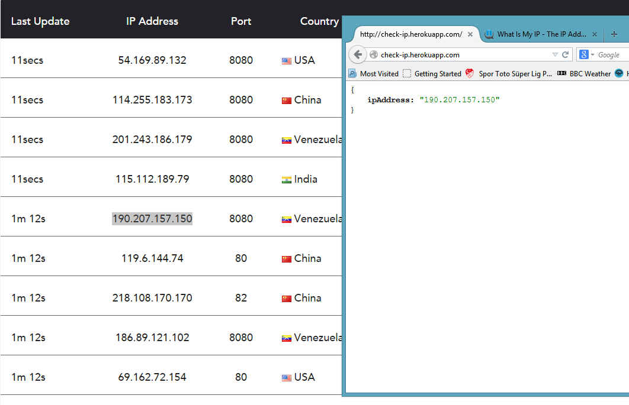This screenshot has height=405, width=629.
Task: Select the check-ip.herokuapp.com tab
Action: point(410,34)
